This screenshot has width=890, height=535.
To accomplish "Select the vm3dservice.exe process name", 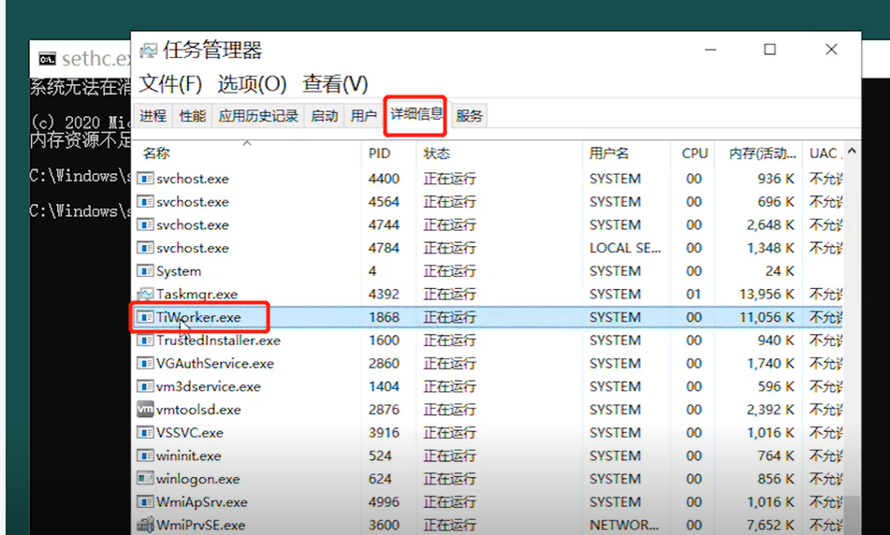I will (x=209, y=387).
